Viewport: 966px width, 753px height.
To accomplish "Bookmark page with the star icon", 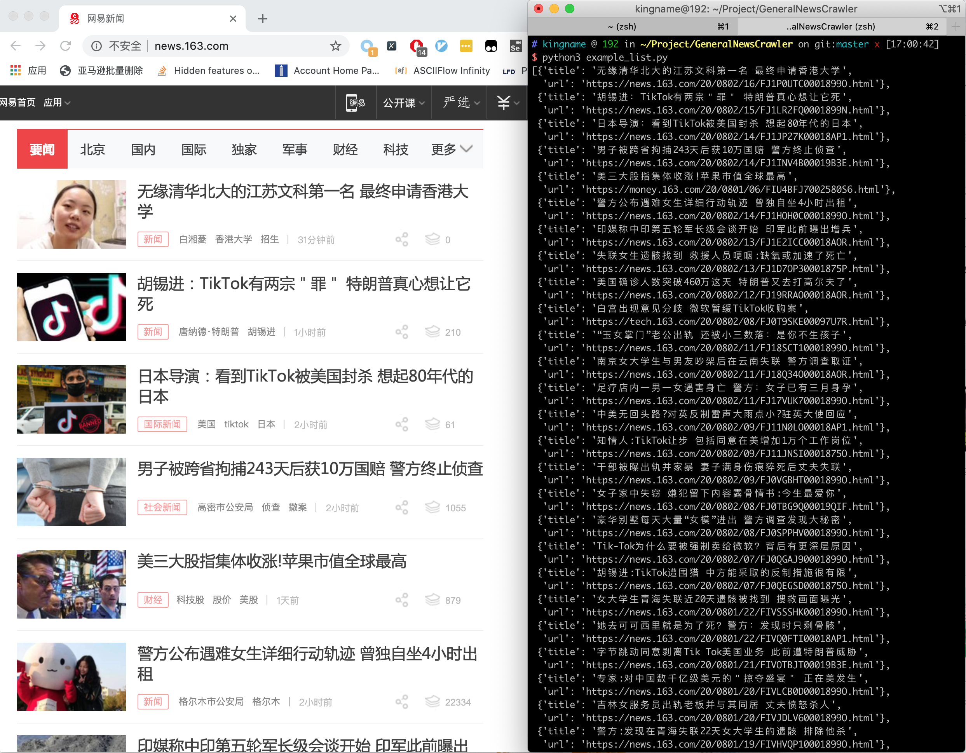I will pos(336,46).
